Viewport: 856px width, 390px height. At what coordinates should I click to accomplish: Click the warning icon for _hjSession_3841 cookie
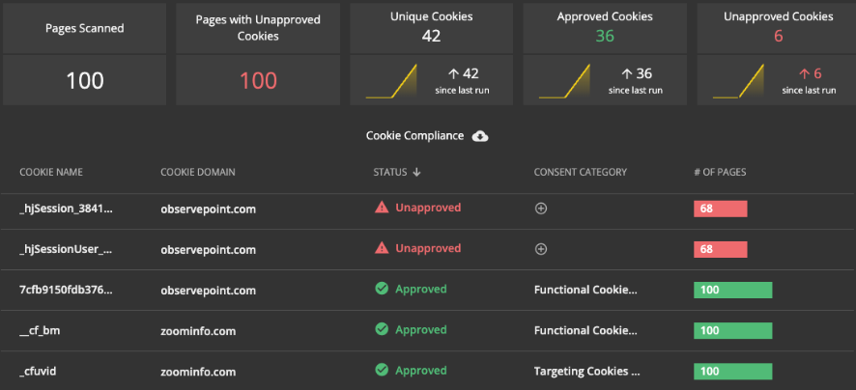pos(382,208)
